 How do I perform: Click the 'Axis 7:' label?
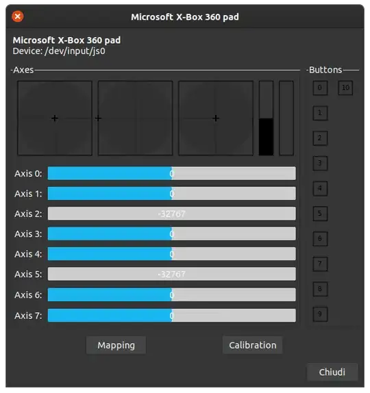[x=28, y=316]
